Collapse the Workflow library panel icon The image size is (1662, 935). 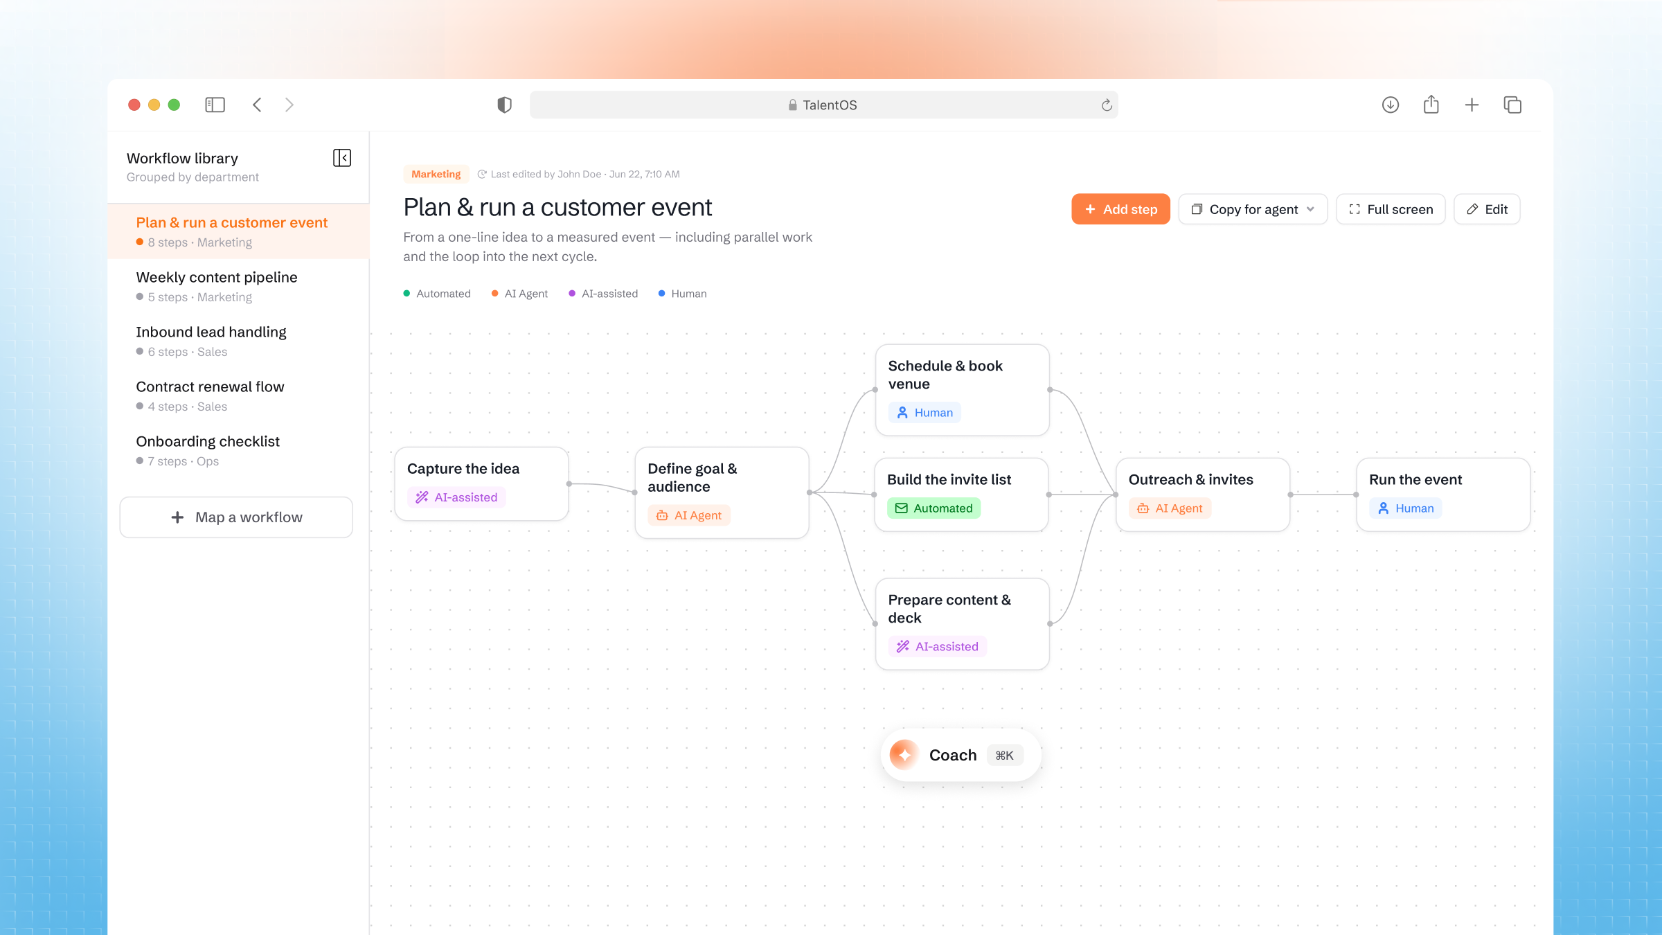[342, 158]
